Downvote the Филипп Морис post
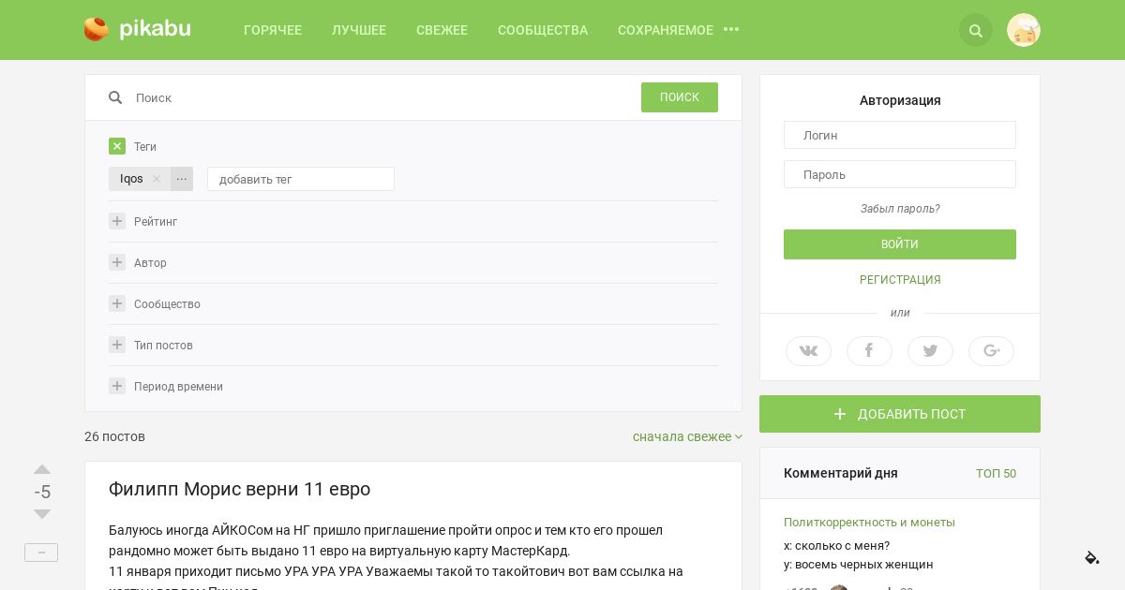Viewport: 1125px width, 590px height. tap(42, 514)
